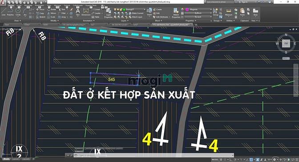Expand the Annotation panel
299x162 pixels.
89,20
